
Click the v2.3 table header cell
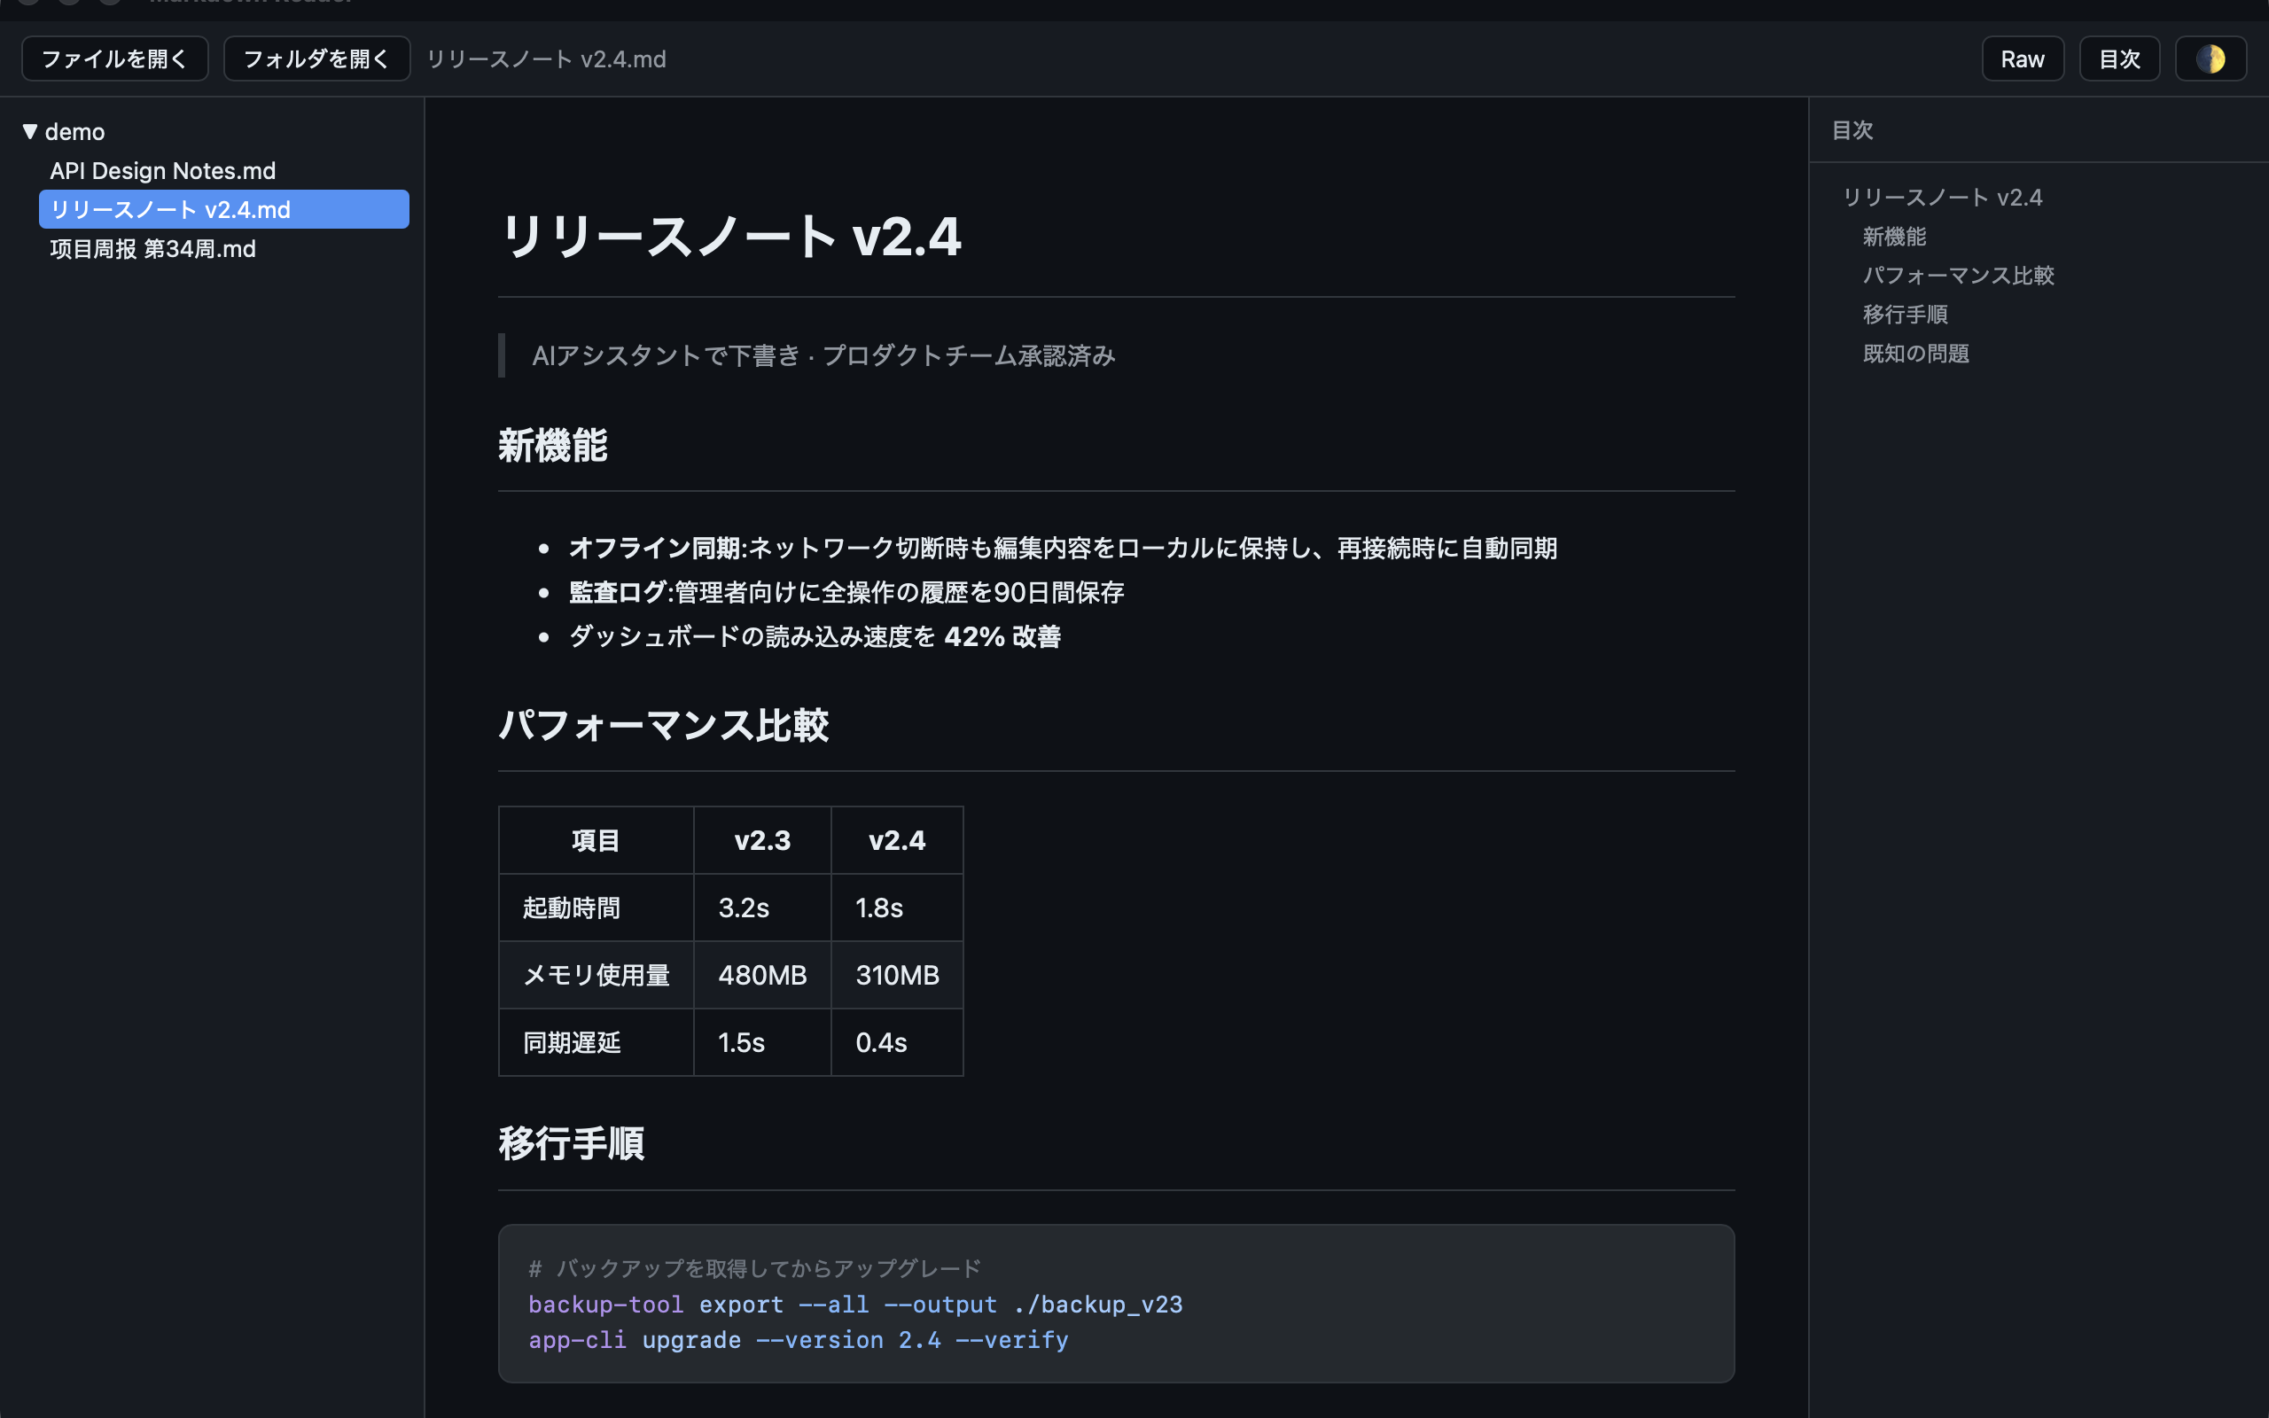[x=762, y=840]
